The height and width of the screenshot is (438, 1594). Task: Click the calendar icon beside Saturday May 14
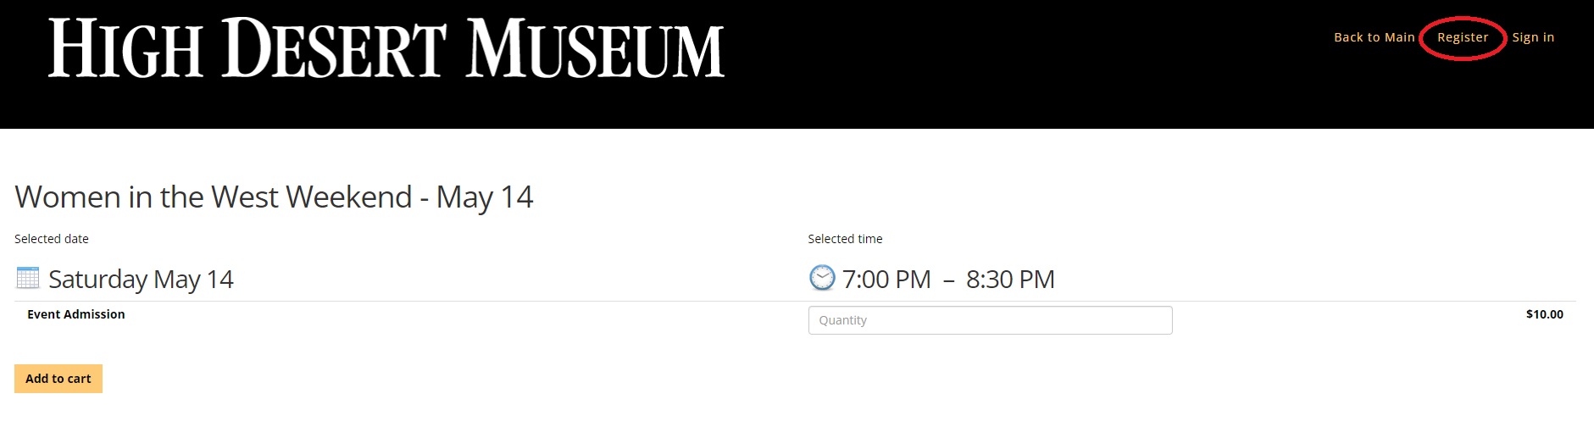(x=28, y=278)
